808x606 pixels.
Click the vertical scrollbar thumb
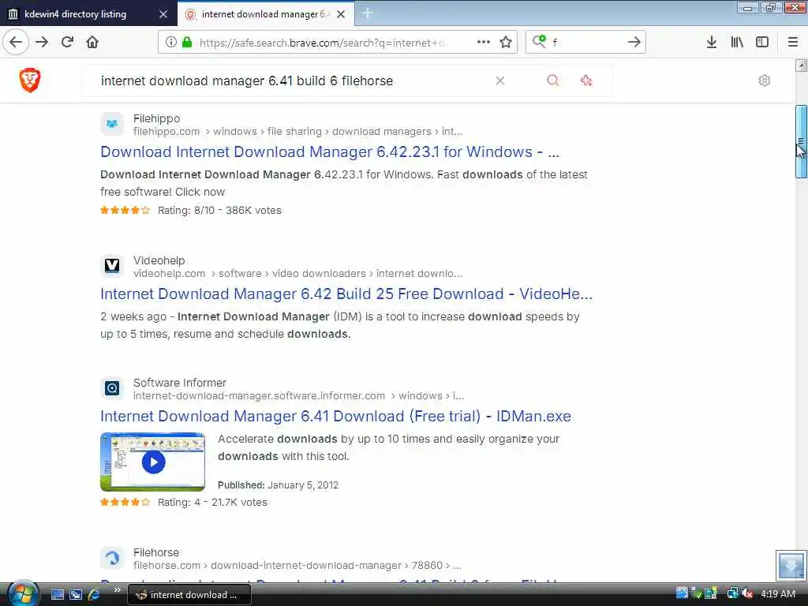click(801, 142)
